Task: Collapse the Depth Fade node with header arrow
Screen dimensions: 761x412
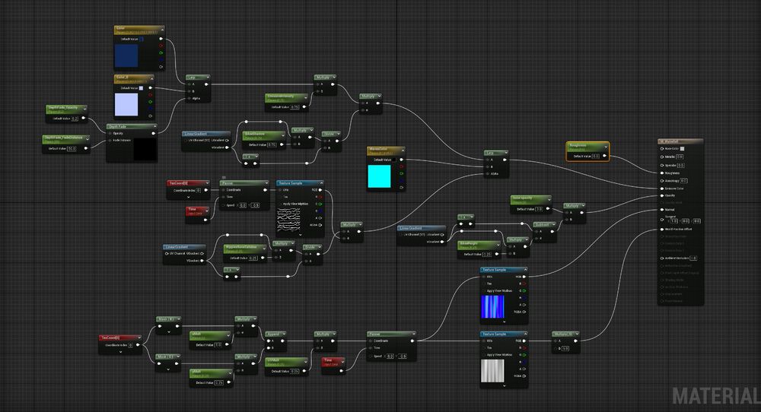Action: pyautogui.click(x=154, y=126)
